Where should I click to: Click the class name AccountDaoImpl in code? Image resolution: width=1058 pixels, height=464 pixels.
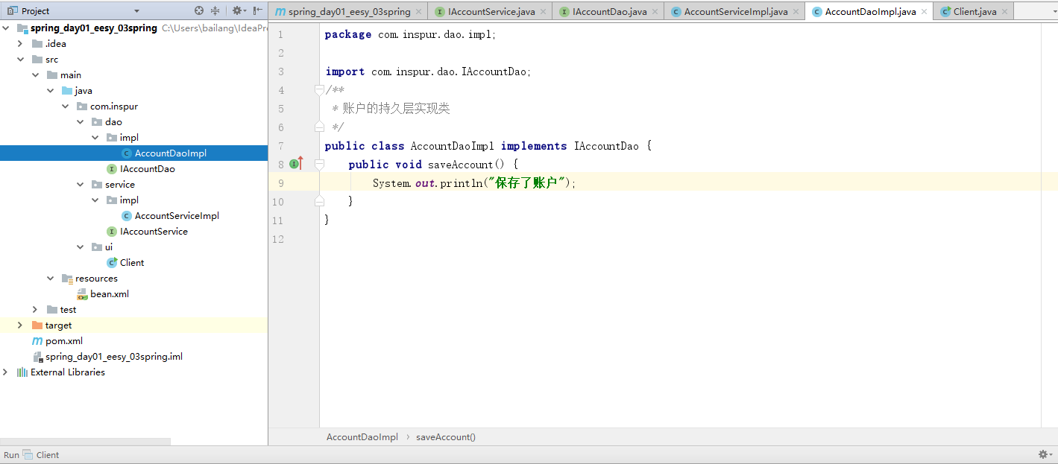click(453, 146)
